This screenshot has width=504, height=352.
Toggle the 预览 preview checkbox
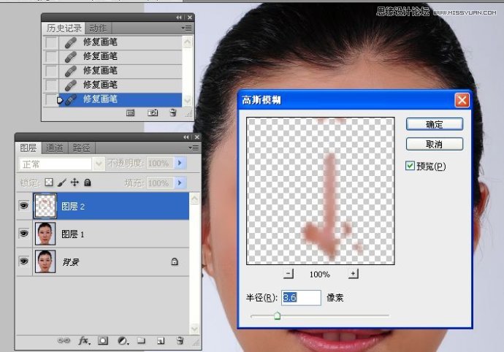(410, 167)
